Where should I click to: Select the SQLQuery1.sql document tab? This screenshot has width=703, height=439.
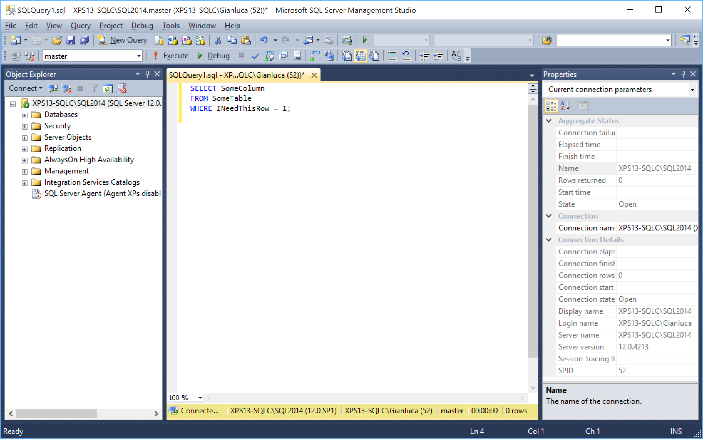[237, 75]
